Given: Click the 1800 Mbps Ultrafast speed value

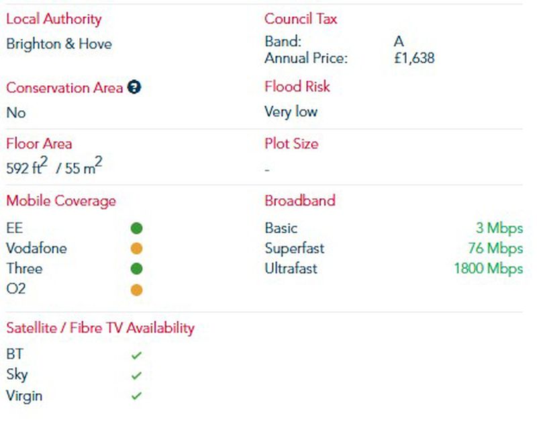Looking at the screenshot, I should pos(488,269).
